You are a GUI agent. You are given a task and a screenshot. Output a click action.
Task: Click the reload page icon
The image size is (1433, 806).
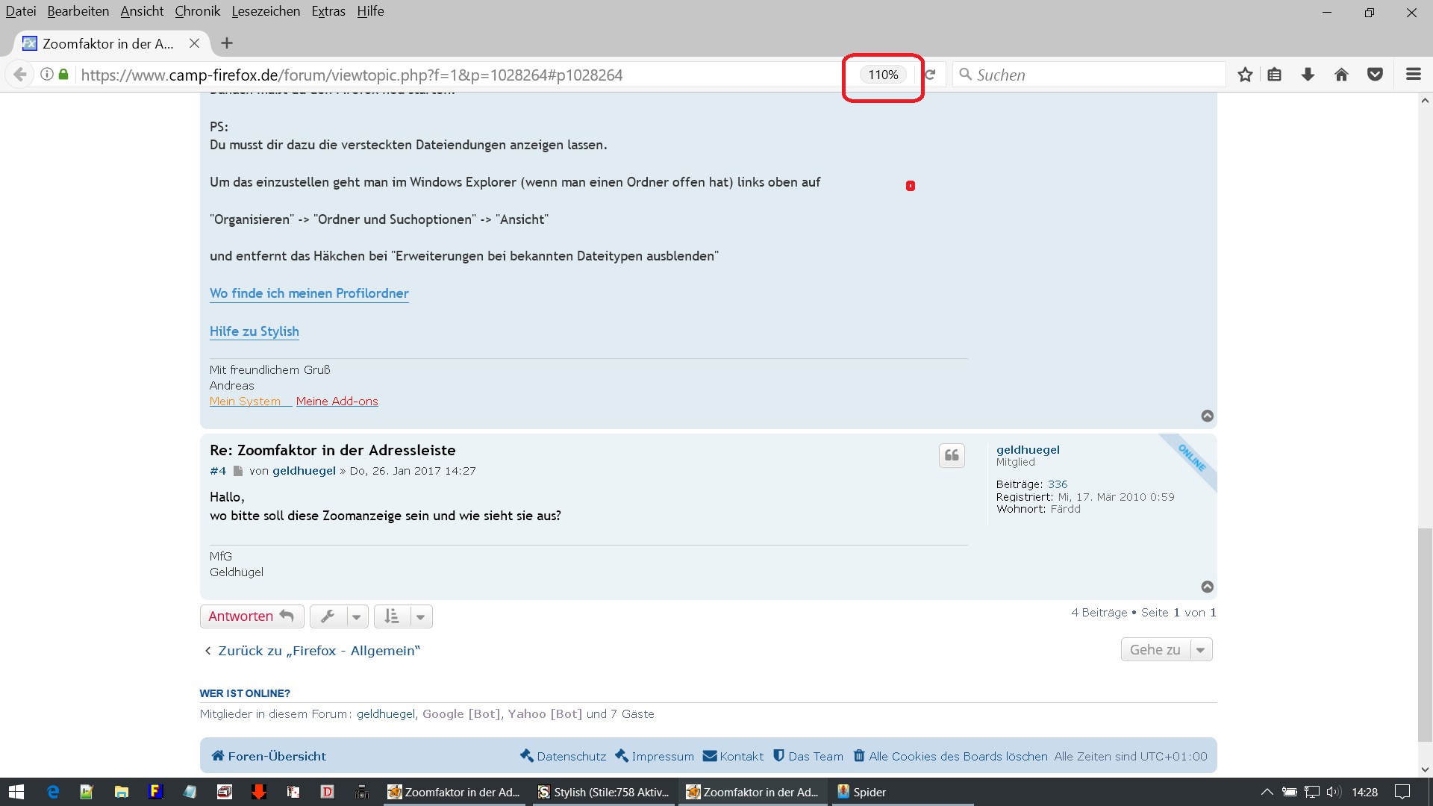click(x=931, y=75)
